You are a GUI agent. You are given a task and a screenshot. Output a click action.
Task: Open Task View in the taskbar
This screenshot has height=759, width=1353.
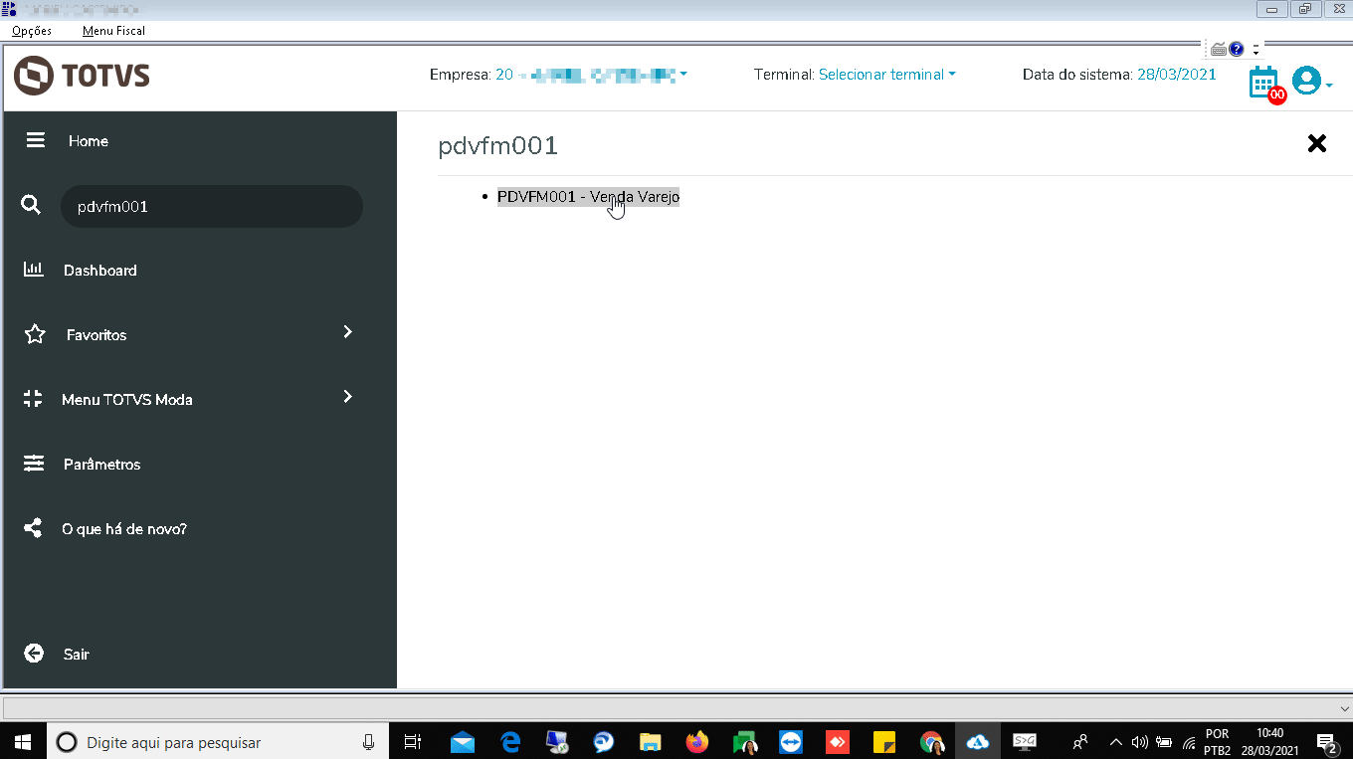[413, 742]
